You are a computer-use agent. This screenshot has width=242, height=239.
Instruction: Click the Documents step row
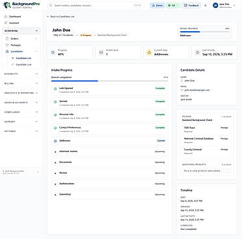(109, 162)
